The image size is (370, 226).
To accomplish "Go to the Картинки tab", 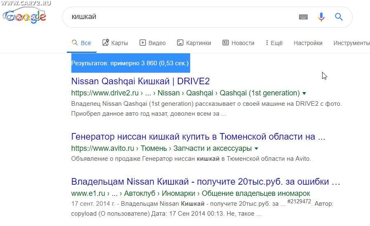I will pyautogui.click(x=194, y=43).
